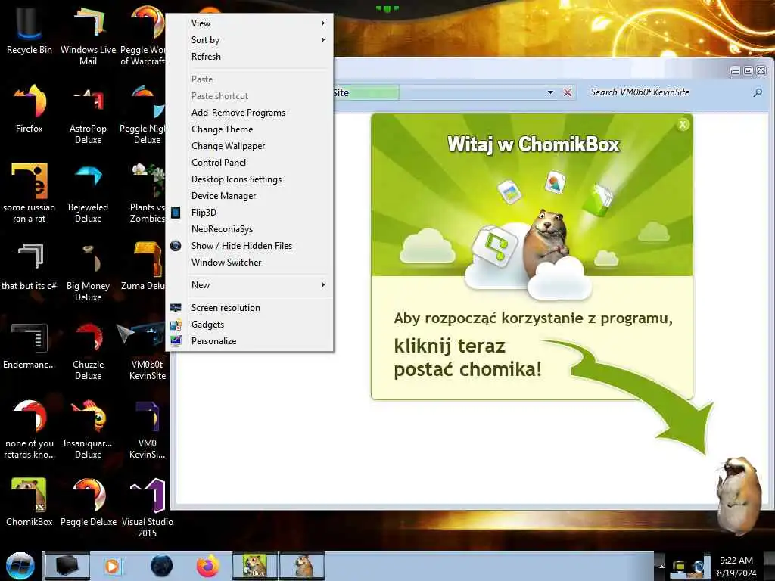Open the Peggle Deluxe desktop icon
Viewport: 775px width, 581px height.
tap(89, 502)
